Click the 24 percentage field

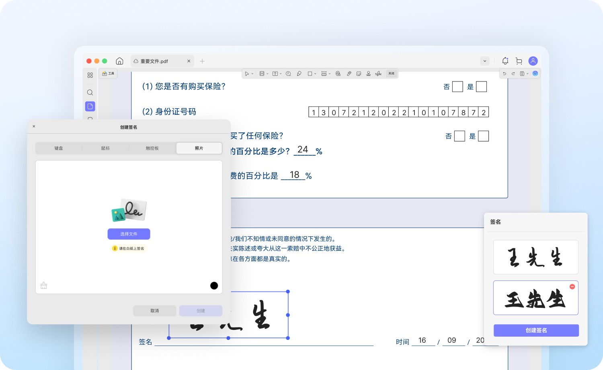point(304,150)
